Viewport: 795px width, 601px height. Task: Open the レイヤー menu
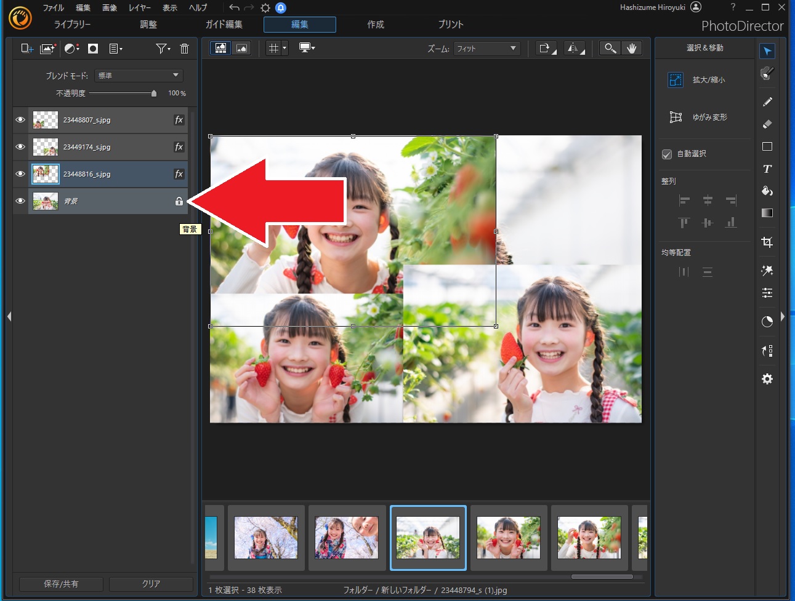pos(139,8)
